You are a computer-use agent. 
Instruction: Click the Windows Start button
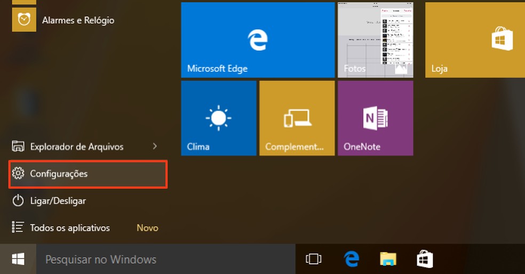coord(18,259)
